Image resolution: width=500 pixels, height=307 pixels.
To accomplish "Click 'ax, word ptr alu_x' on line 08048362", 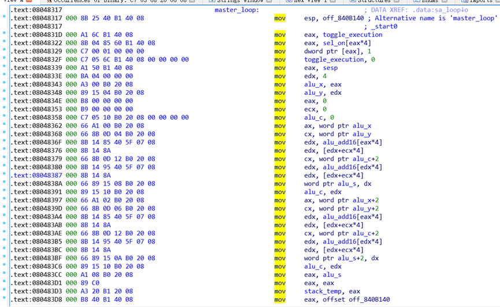I will click(338, 126).
